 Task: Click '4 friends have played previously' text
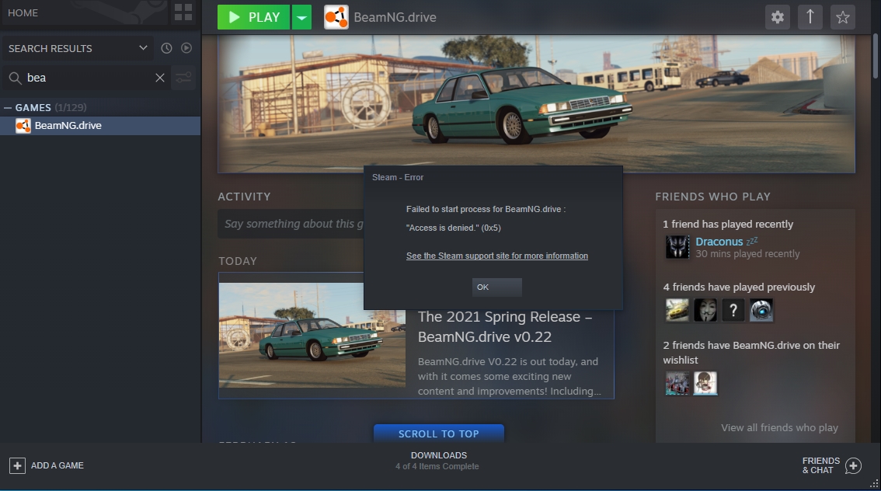click(x=739, y=287)
